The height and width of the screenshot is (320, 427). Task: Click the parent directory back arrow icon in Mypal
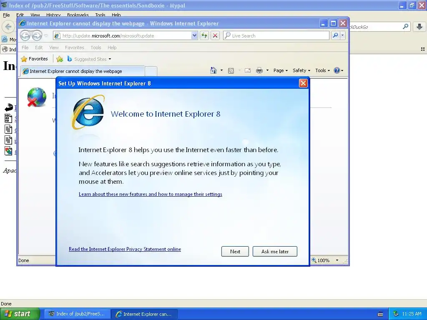(9, 107)
